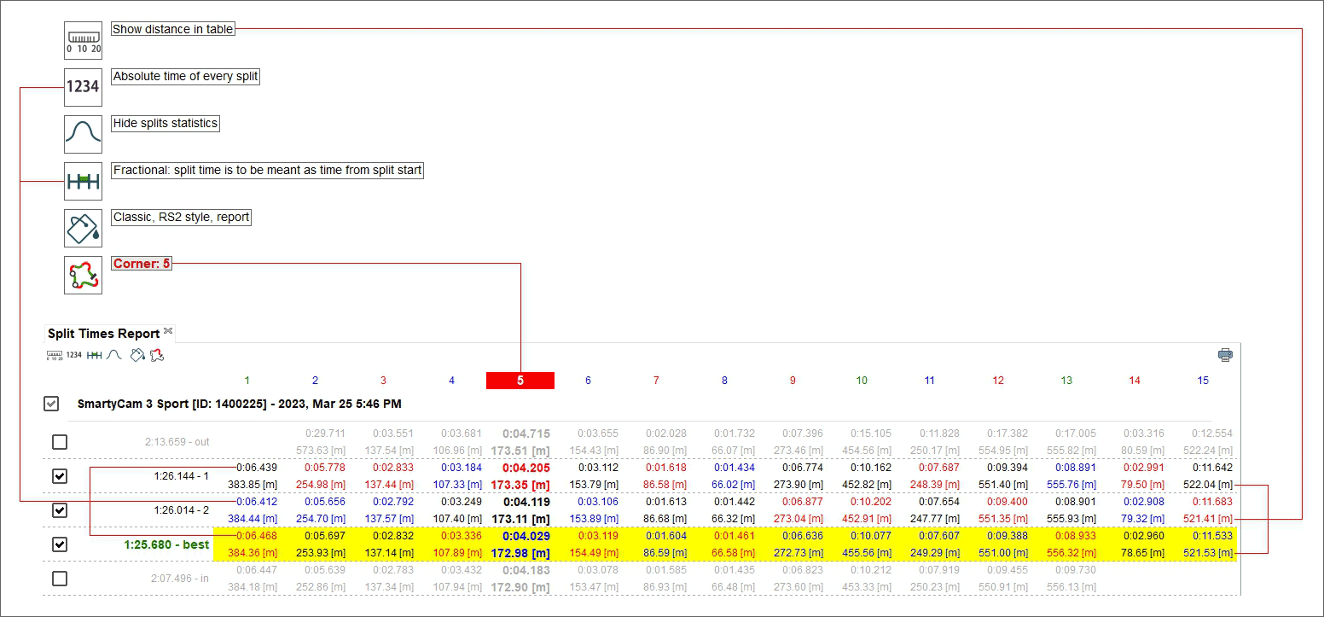Click small 1234 absolute time icon in report toolbar
This screenshot has width=1324, height=617.
(74, 355)
